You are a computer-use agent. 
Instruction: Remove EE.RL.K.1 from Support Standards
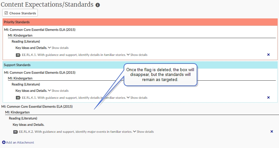tap(268, 98)
